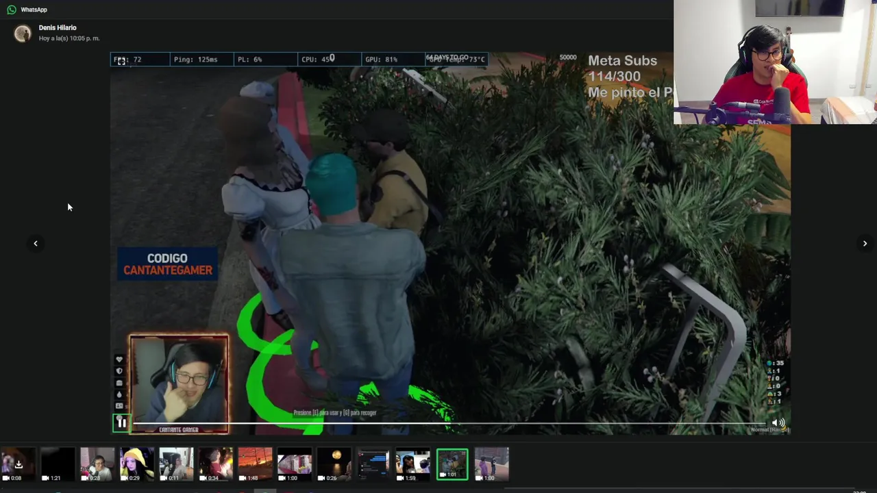The image size is (877, 493).
Task: Open the last 1:00 thumbnail with purple character
Action: (x=492, y=464)
